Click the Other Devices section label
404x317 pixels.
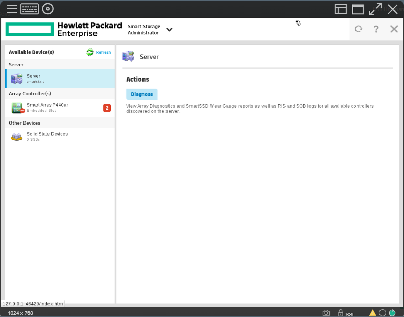pyautogui.click(x=25, y=123)
